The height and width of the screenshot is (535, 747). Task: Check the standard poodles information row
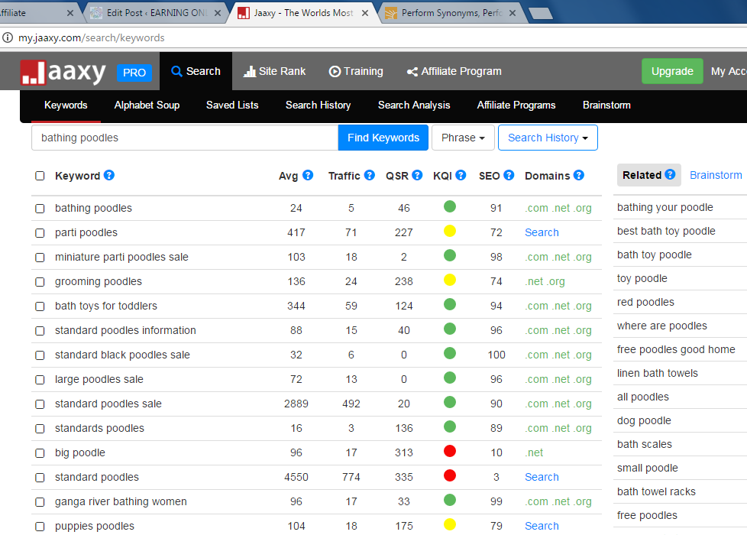point(40,330)
